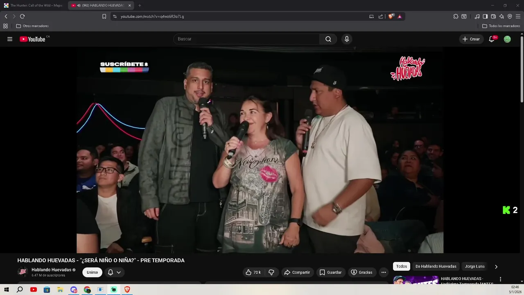Go back with browser back arrow
The width and height of the screenshot is (524, 295).
(x=6, y=16)
